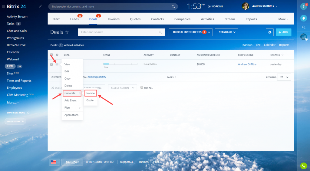The height and width of the screenshot is (171, 310).
Task: Open Activity Stream in sidebar
Action: pyautogui.click(x=17, y=17)
